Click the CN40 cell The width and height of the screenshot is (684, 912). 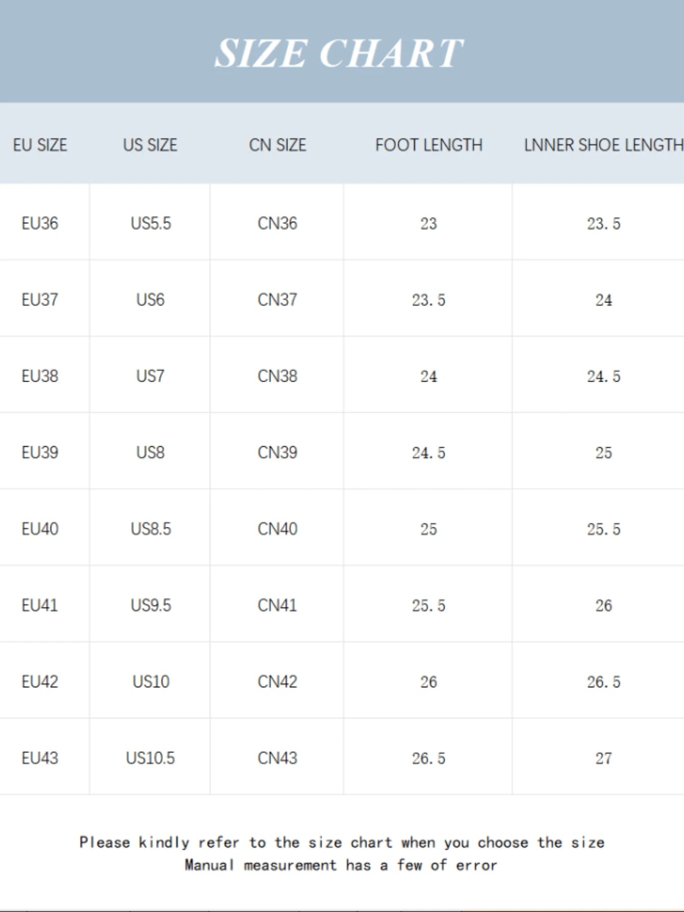point(277,529)
